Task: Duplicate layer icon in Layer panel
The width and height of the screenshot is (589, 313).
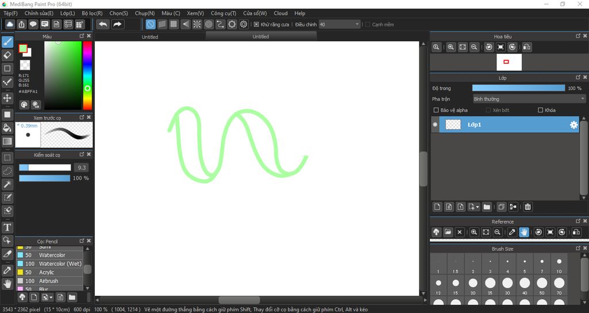Action: pyautogui.click(x=501, y=207)
